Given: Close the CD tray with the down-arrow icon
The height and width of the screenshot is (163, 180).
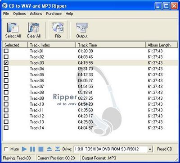Looking at the screenshot, I should [x=58, y=149].
